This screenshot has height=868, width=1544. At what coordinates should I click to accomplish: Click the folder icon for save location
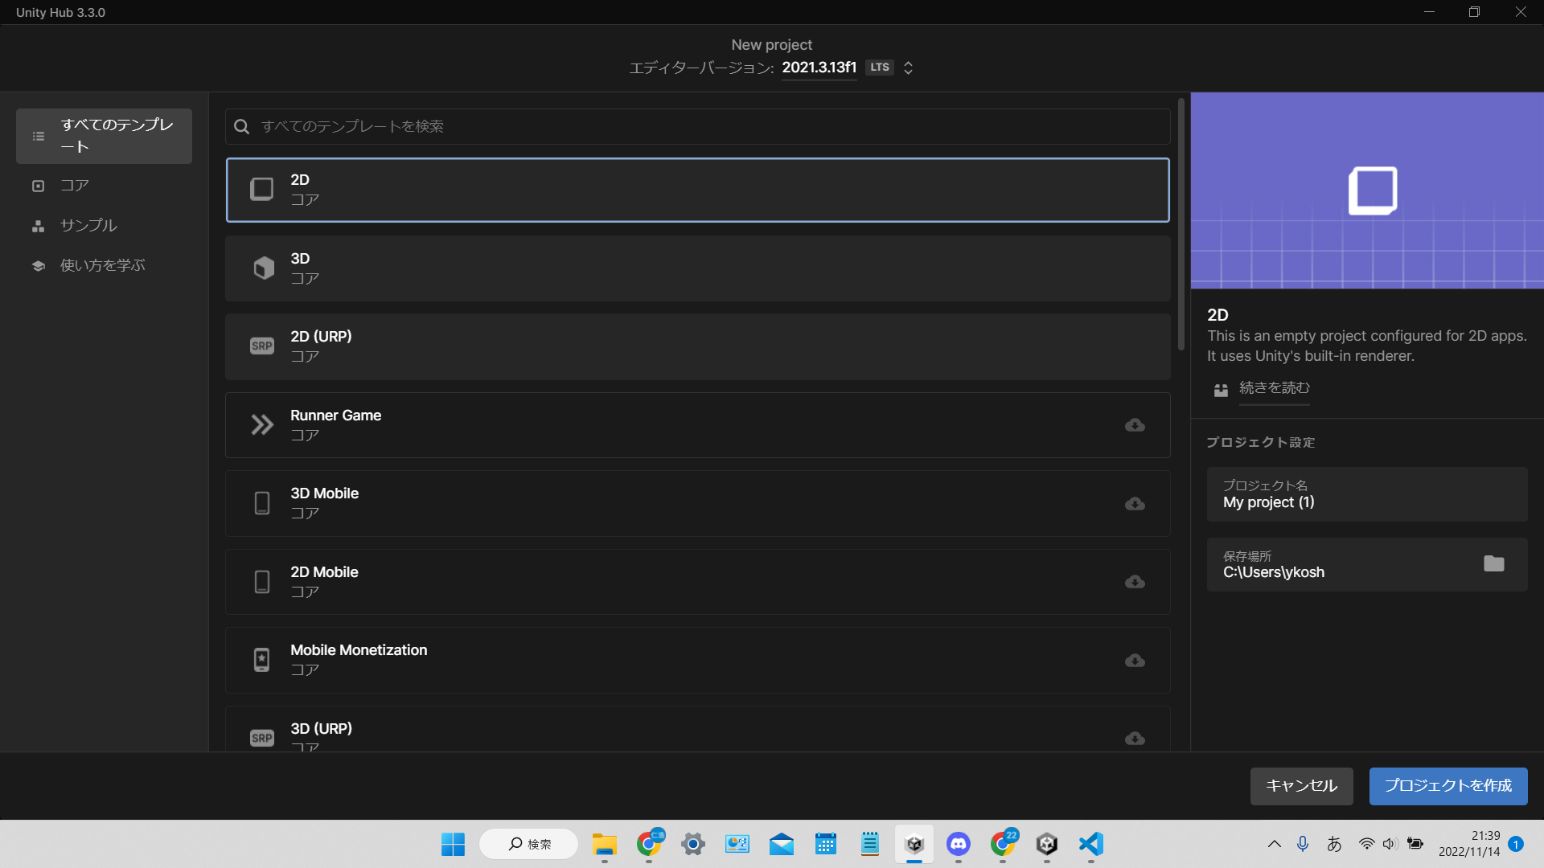[1493, 564]
